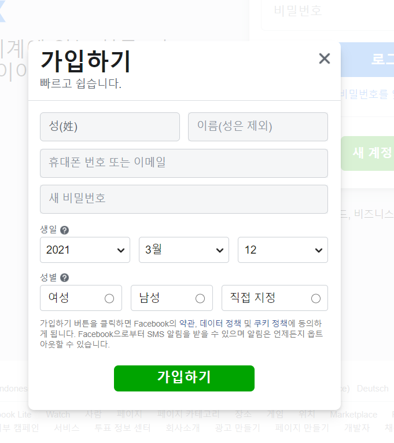Select the 여성 gender radio option
Screen dimensions: 394x443
(x=81, y=298)
